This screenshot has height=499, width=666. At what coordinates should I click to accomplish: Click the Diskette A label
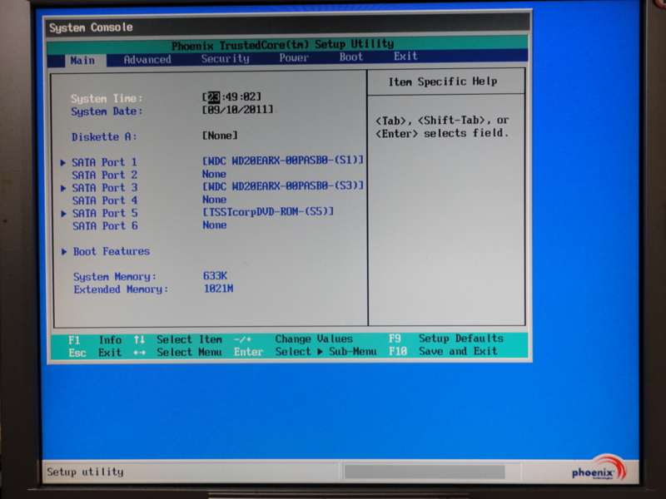click(x=104, y=137)
